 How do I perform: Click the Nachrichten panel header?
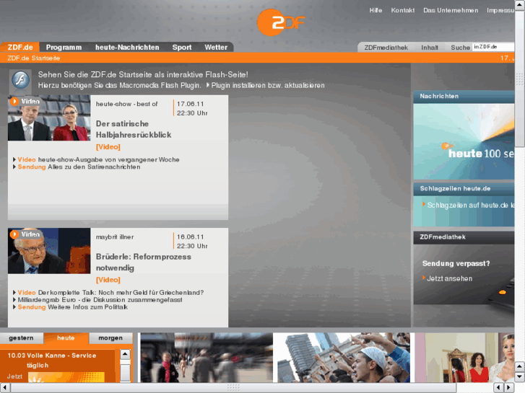pos(464,97)
